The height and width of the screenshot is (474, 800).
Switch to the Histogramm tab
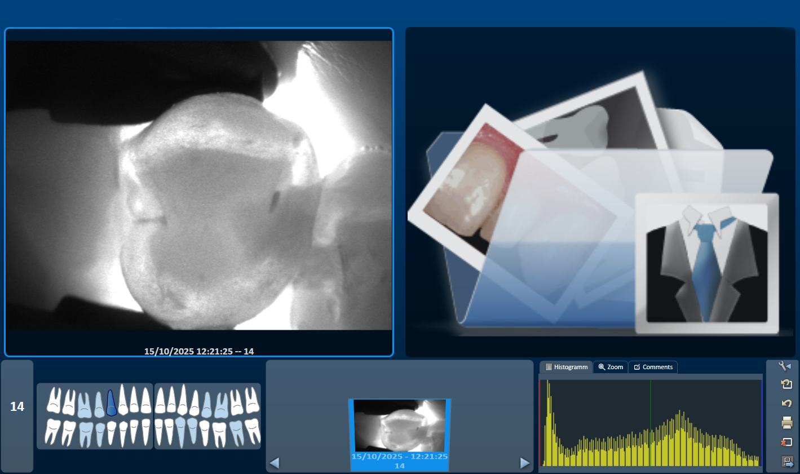pos(566,367)
